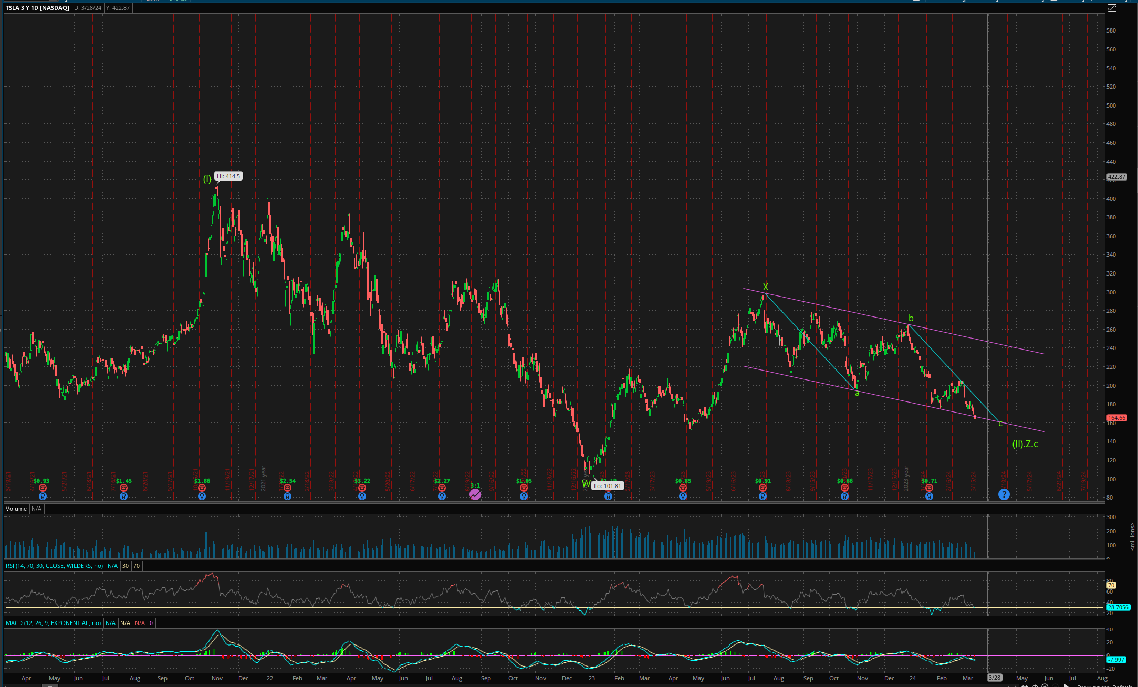Click the conference call icon under $3.22
The height and width of the screenshot is (687, 1138).
(362, 488)
